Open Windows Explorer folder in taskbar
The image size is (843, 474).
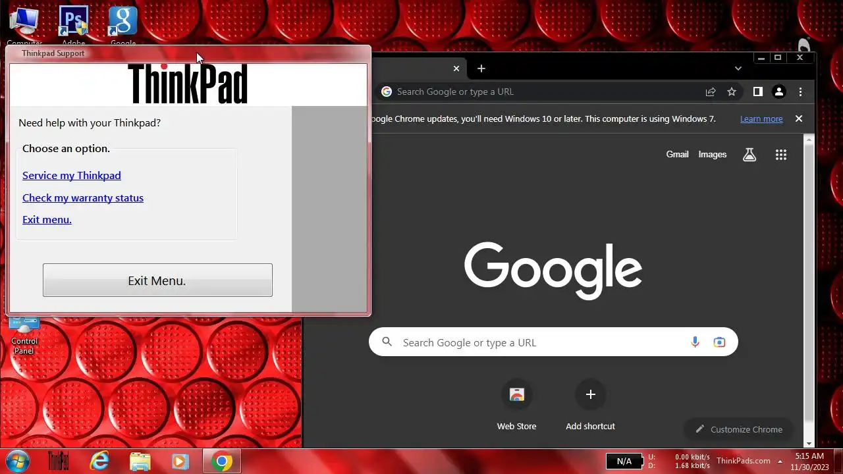pyautogui.click(x=140, y=461)
